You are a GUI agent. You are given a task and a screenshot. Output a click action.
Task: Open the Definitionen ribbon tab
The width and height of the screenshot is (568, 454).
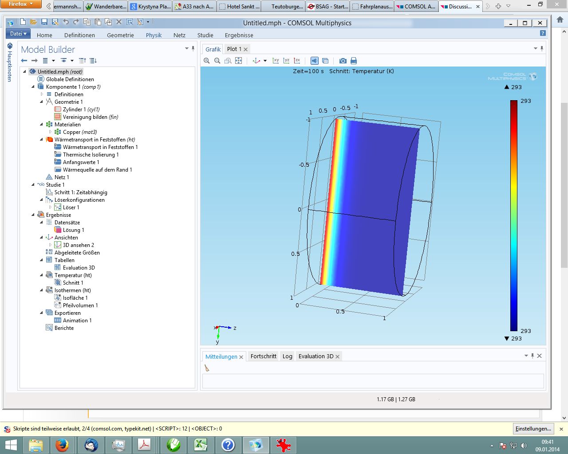tap(79, 35)
